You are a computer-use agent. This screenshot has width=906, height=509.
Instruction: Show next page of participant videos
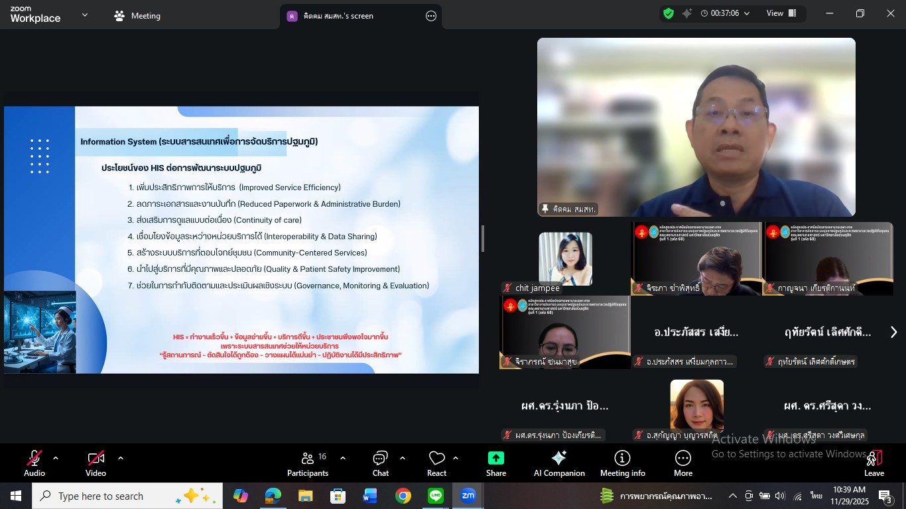point(893,333)
